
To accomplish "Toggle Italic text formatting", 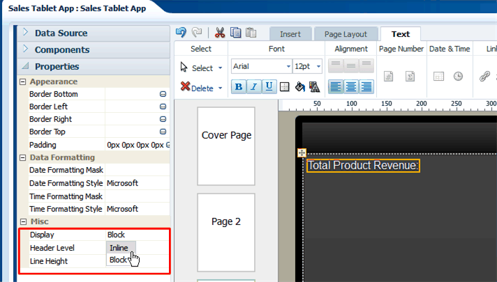I will (x=253, y=86).
